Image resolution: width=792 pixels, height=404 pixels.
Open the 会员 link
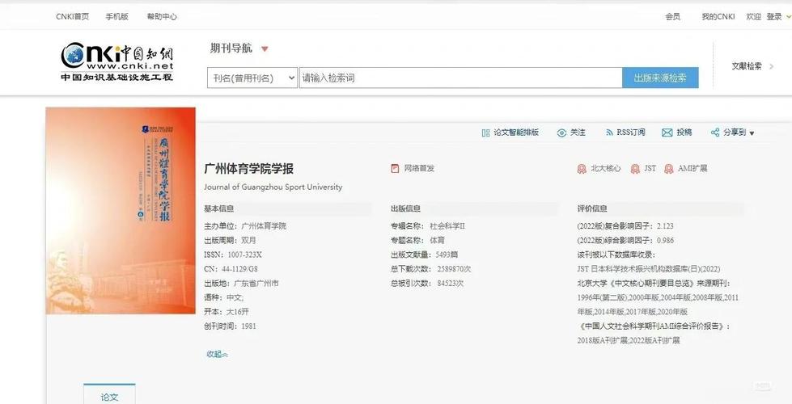point(673,17)
